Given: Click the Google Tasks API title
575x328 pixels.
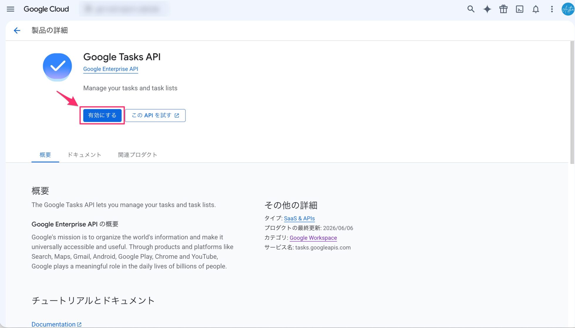Looking at the screenshot, I should 122,57.
